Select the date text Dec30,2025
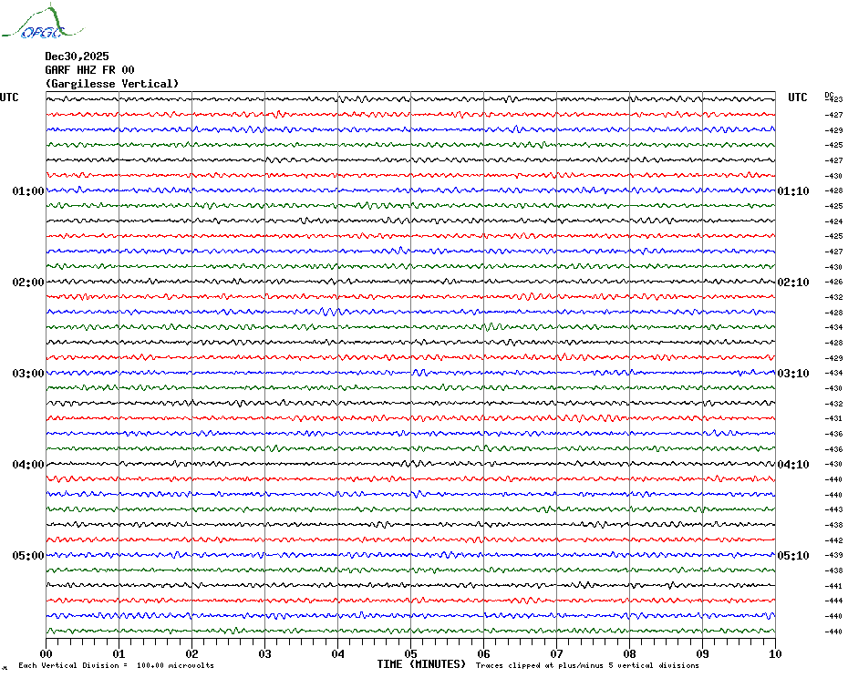Image resolution: width=848 pixels, height=678 pixels. 77,56
